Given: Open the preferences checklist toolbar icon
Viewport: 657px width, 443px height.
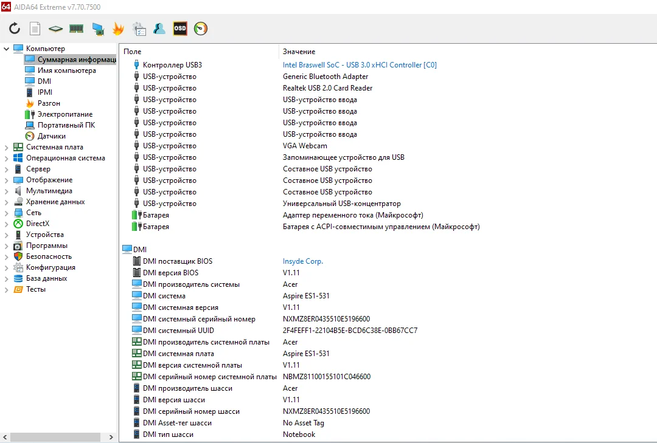Looking at the screenshot, I should [139, 29].
